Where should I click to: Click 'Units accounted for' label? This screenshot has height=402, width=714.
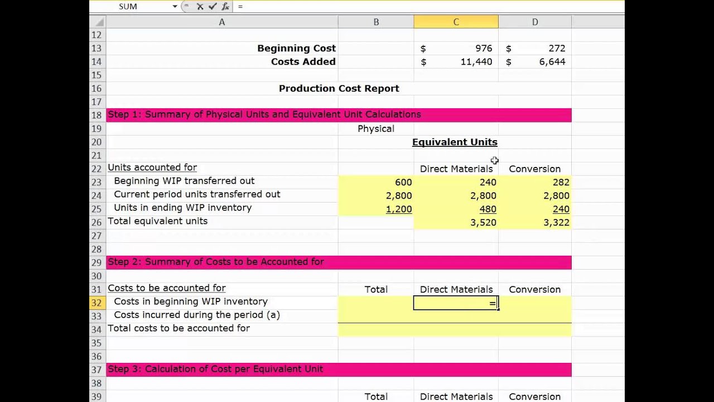click(152, 167)
